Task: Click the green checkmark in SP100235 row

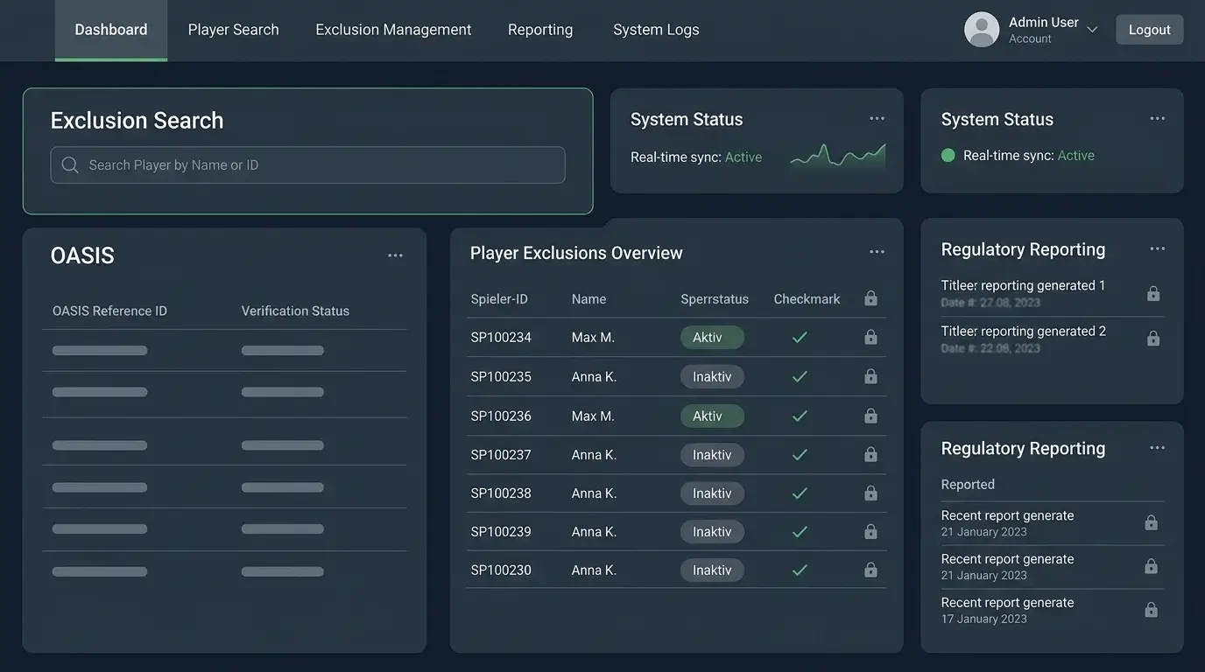Action: (x=800, y=376)
